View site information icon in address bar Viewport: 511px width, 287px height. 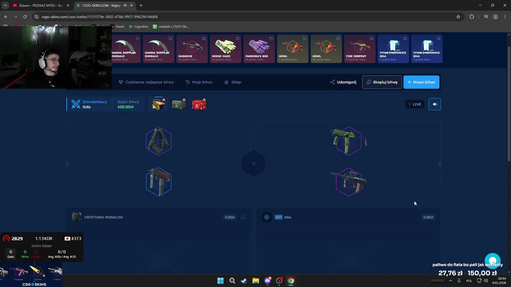(x=36, y=17)
